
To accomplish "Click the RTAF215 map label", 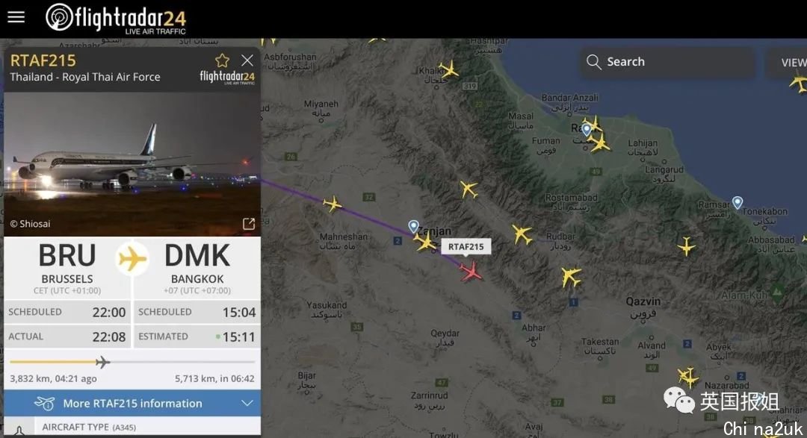I will click(466, 247).
